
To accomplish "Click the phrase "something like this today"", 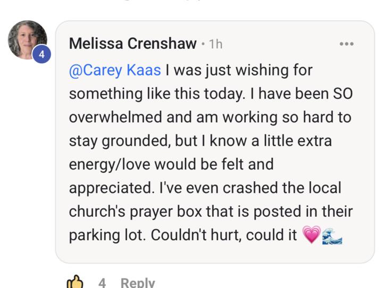I will click(x=157, y=94).
